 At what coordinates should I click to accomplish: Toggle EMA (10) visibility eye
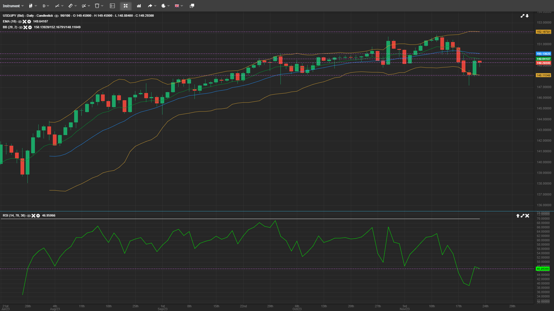click(x=20, y=22)
